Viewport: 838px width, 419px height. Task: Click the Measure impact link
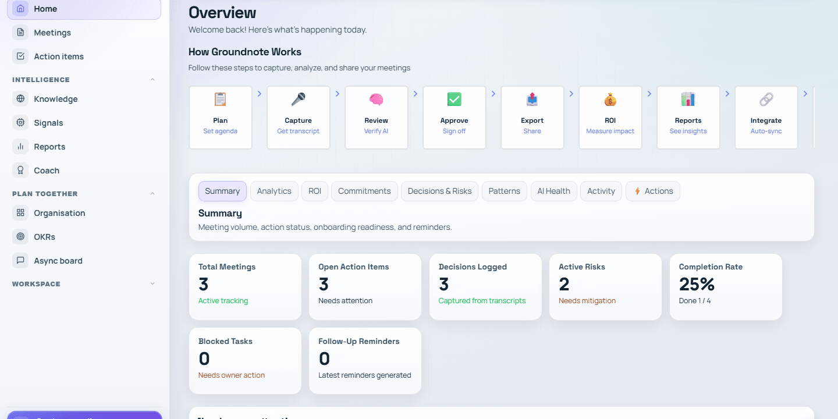(x=610, y=131)
